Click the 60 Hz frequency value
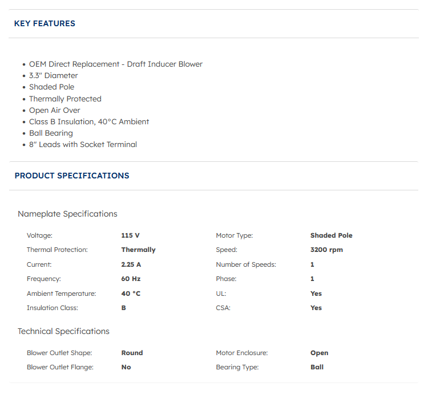This screenshot has height=399, width=424. point(131,279)
